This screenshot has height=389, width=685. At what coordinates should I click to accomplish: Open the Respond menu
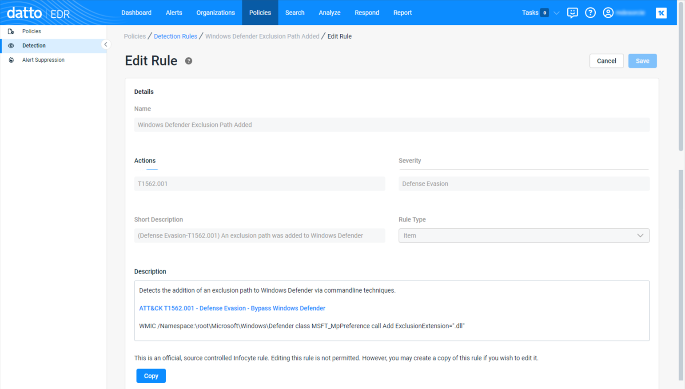[x=366, y=12]
